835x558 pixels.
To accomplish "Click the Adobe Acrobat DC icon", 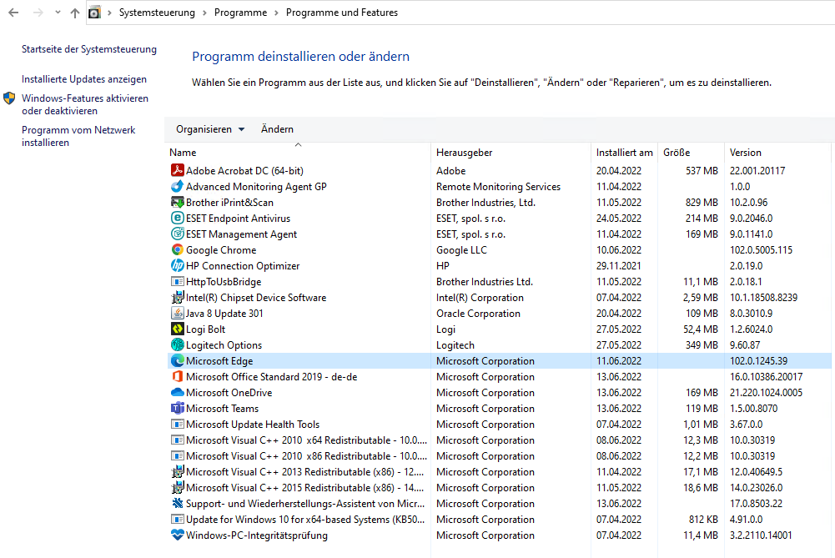I will tap(178, 170).
